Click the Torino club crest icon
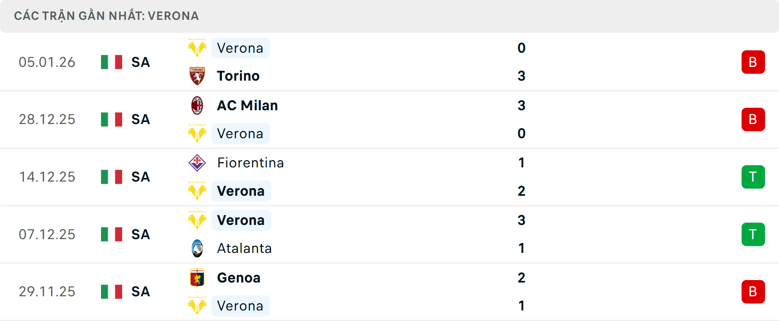This screenshot has width=779, height=321. 197,76
